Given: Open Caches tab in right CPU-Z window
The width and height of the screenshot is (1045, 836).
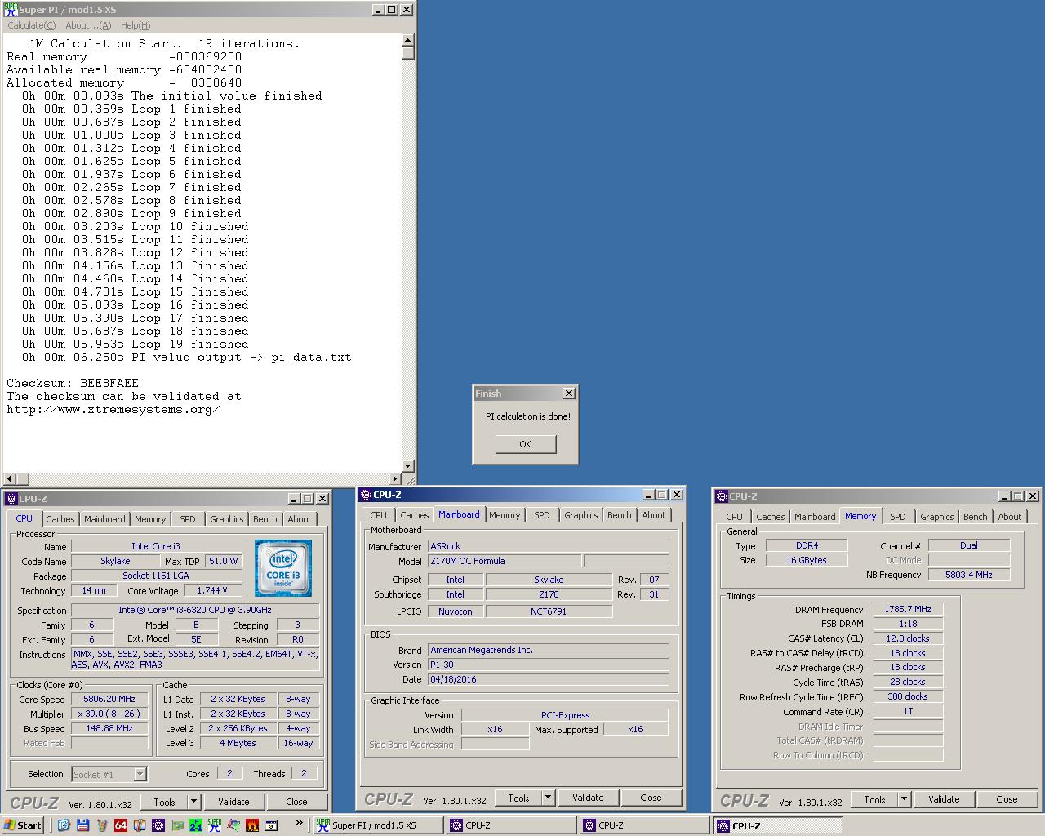Looking at the screenshot, I should tap(771, 517).
